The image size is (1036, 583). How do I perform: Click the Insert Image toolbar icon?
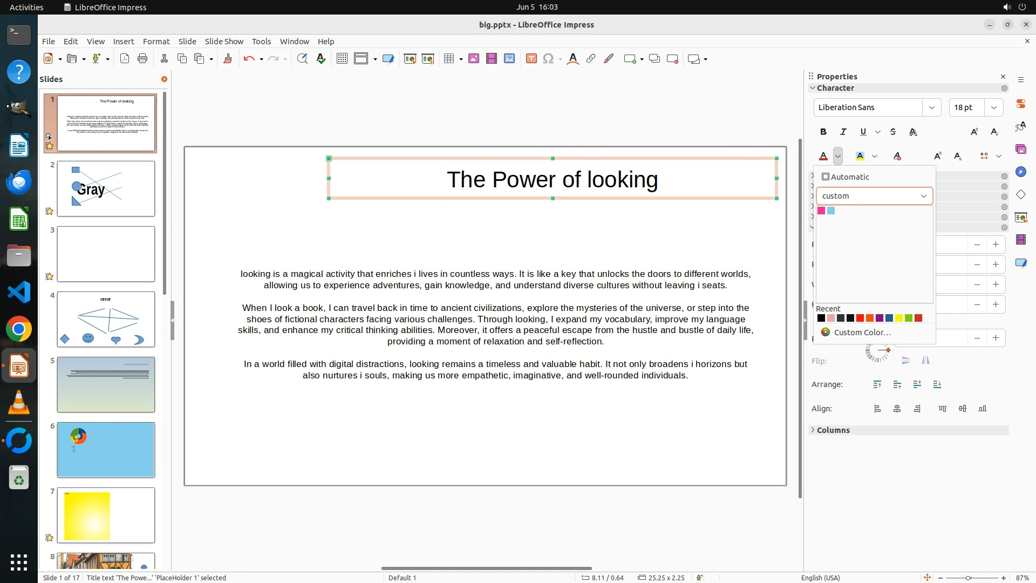474,59
